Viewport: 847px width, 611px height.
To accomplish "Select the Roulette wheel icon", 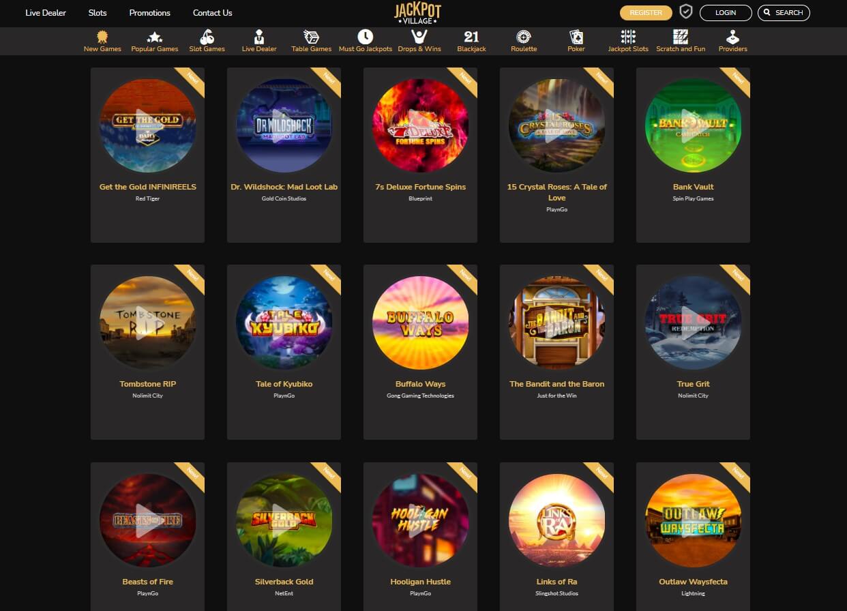I will pos(524,37).
